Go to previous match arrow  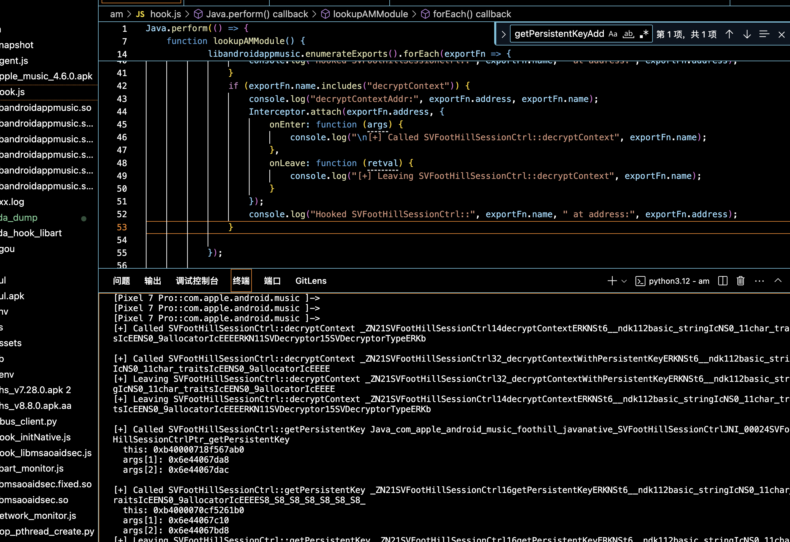click(729, 34)
